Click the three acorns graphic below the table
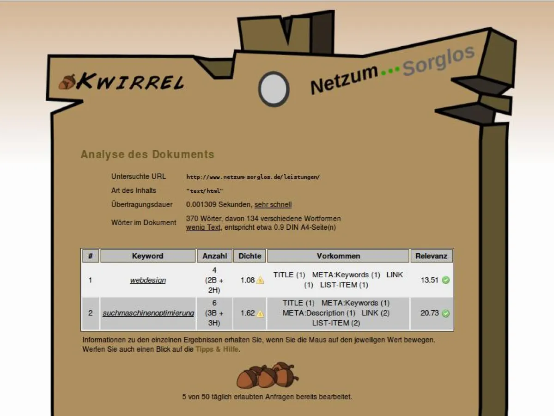 pos(267,375)
